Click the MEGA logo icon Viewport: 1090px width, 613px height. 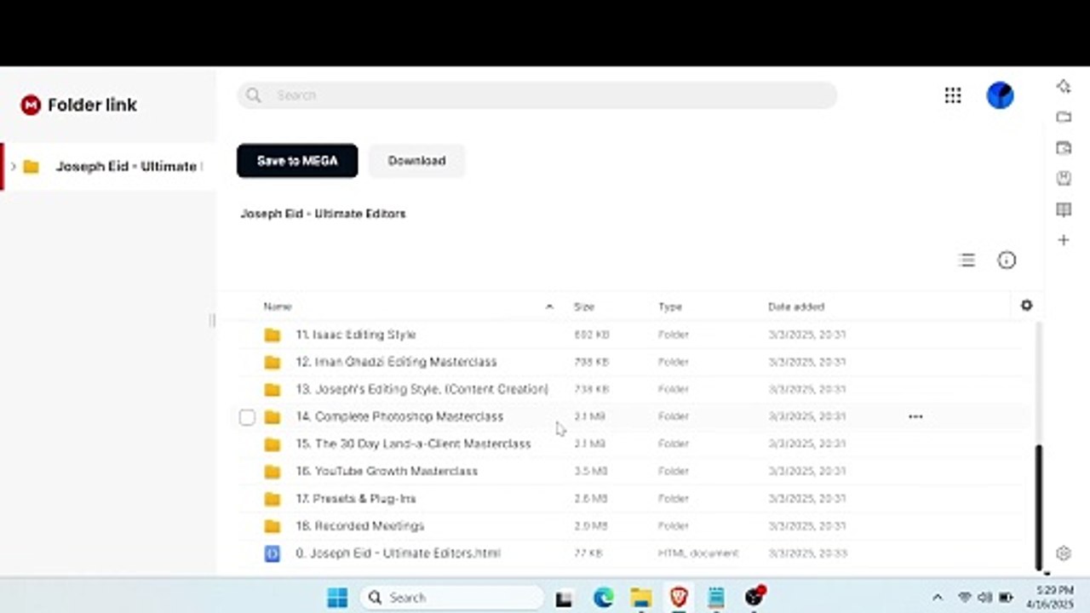31,105
